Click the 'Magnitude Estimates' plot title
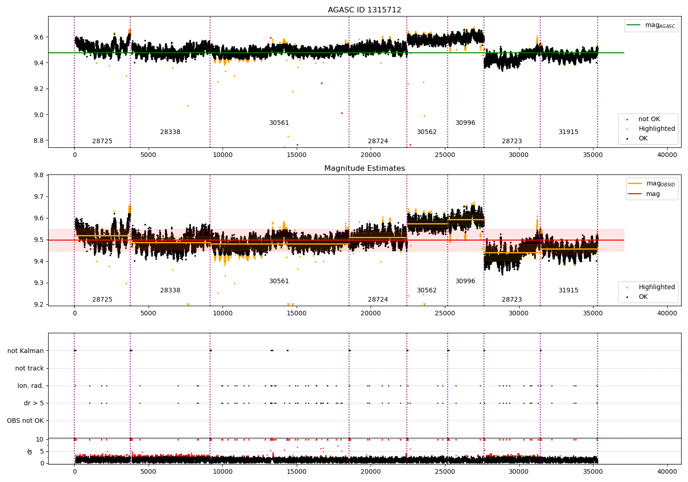 (x=365, y=168)
